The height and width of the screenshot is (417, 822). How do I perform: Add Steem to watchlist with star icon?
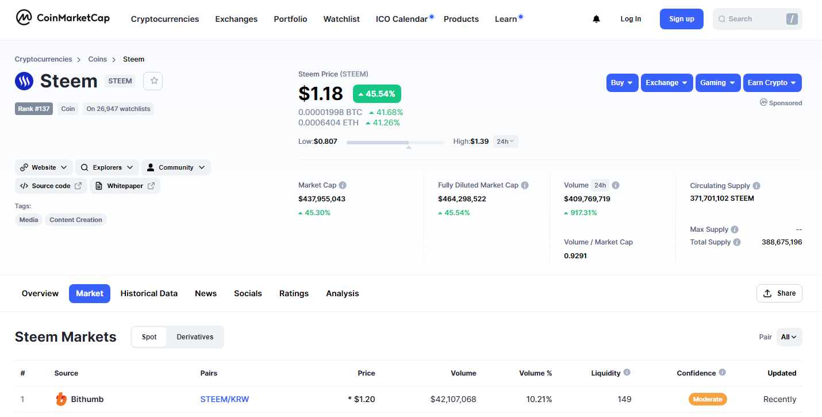(153, 81)
